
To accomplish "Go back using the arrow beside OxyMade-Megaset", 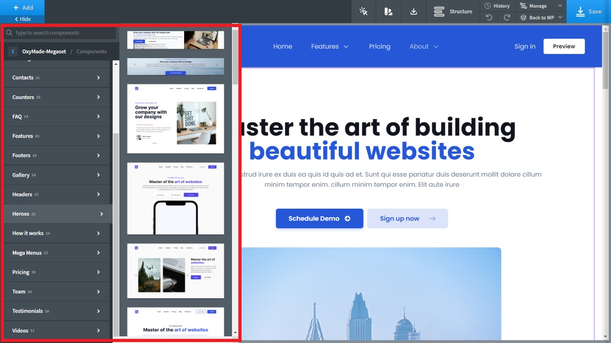I will coord(13,51).
